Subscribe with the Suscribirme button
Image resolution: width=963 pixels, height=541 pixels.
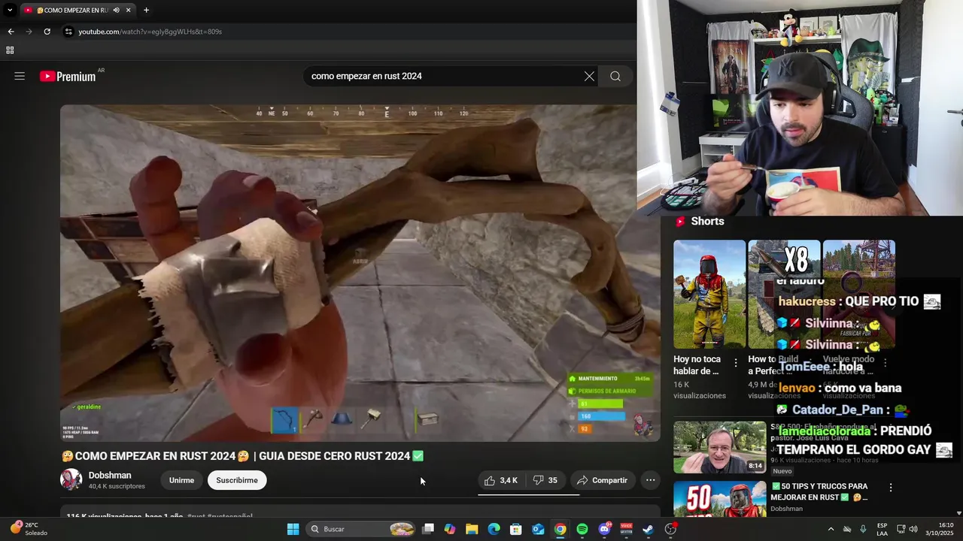tap(237, 480)
